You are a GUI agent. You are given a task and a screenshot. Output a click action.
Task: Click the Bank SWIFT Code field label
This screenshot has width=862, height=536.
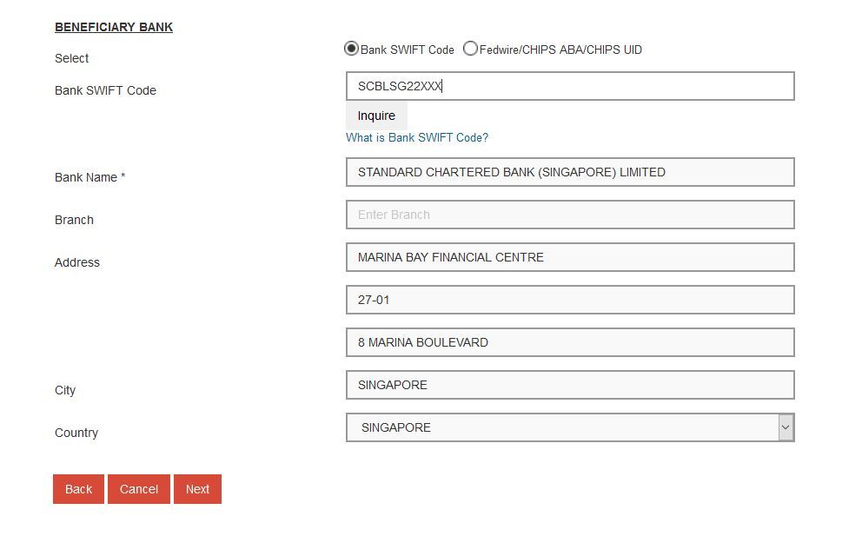[x=105, y=90]
